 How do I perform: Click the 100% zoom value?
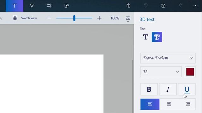pyautogui.click(x=115, y=18)
